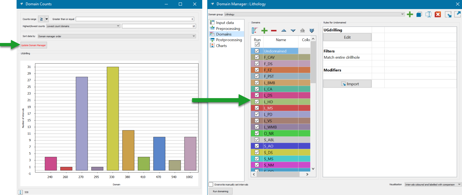Screen dimensions: 462x195
Task: Move domain up one position
Action: [x=284, y=31]
